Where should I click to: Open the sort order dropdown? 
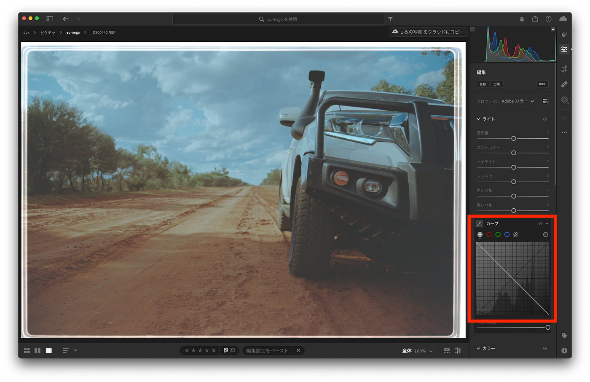coord(70,350)
